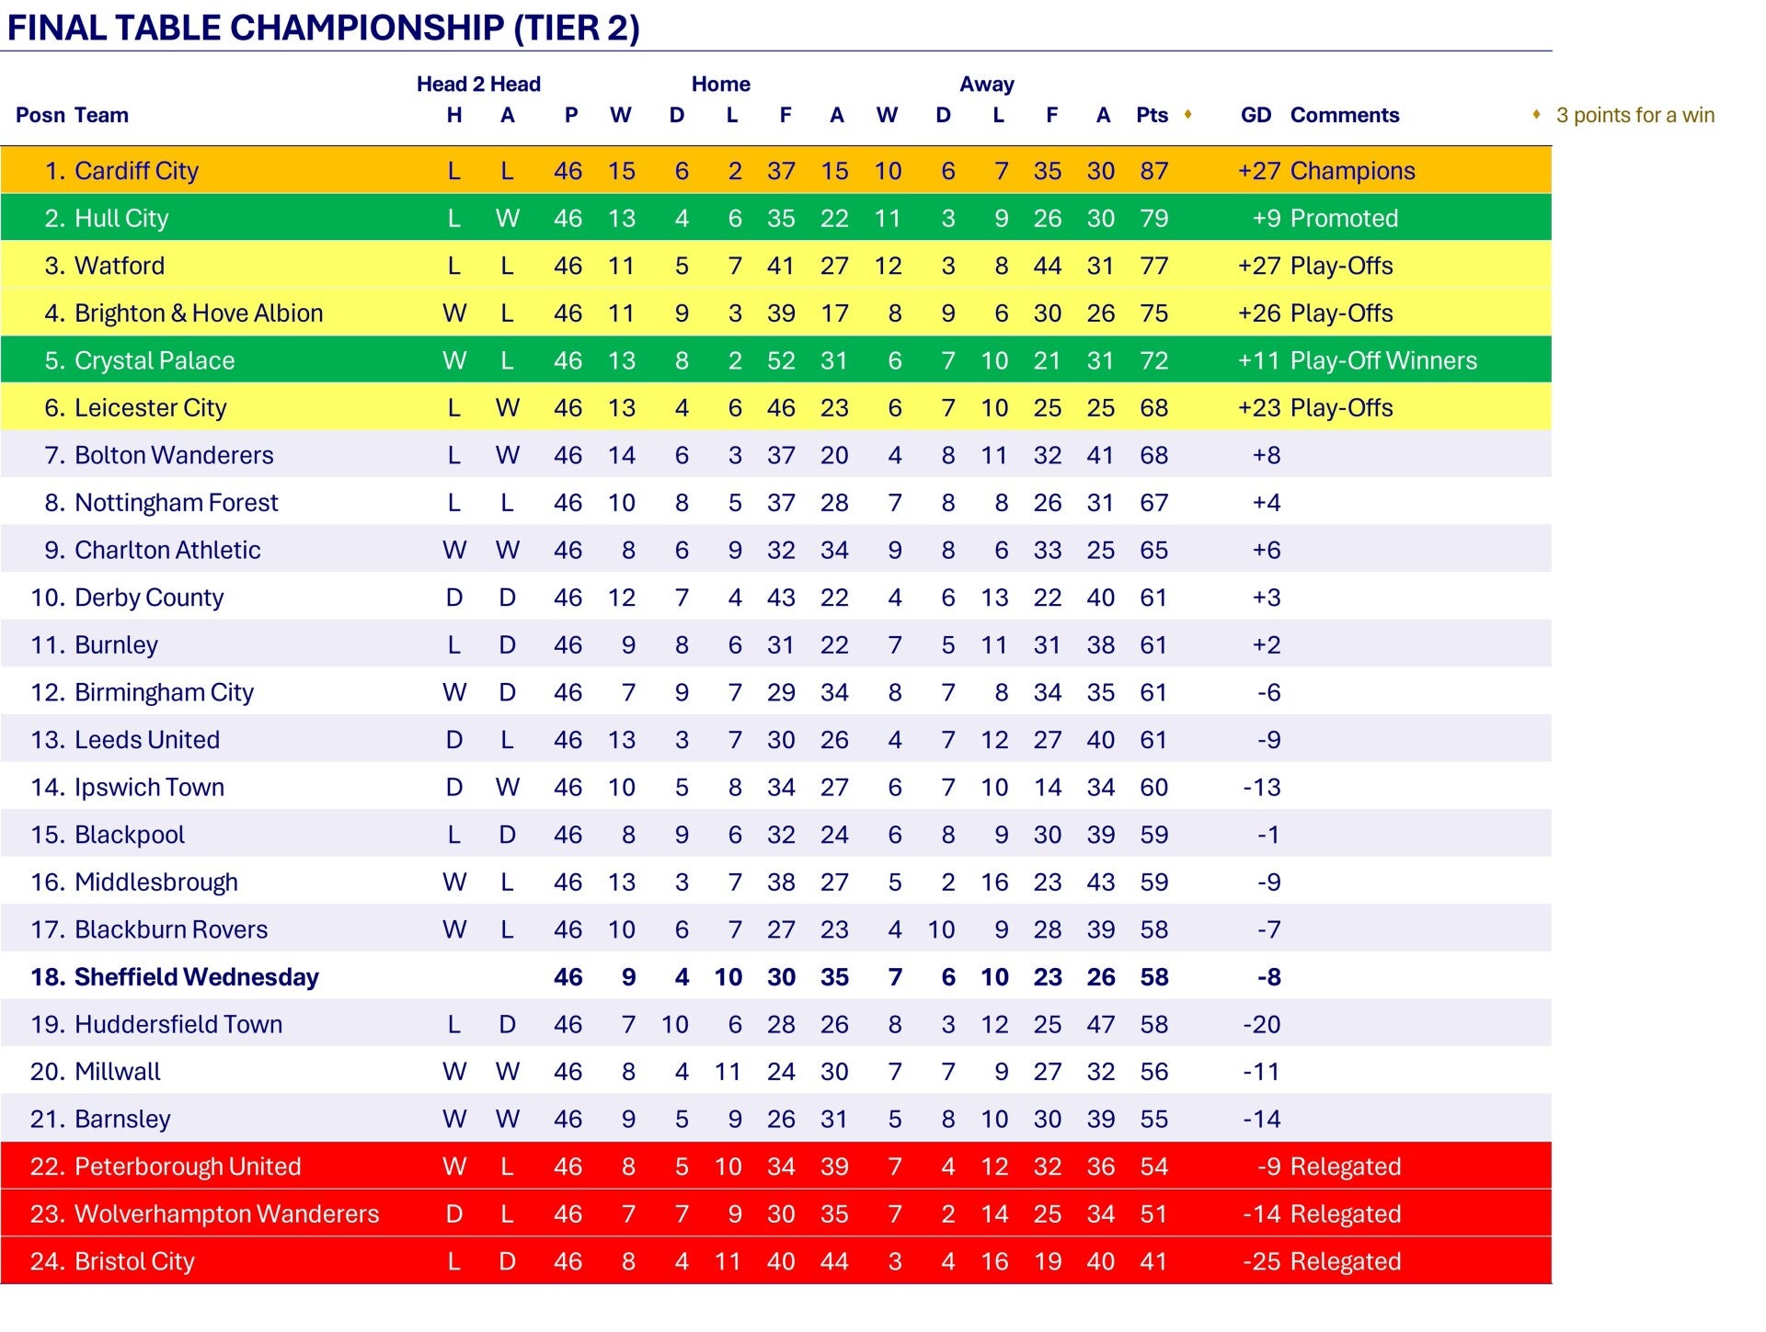Select Cardiff City's points total of 87
Image resolution: width=1766 pixels, height=1332 pixels.
[x=1153, y=171]
